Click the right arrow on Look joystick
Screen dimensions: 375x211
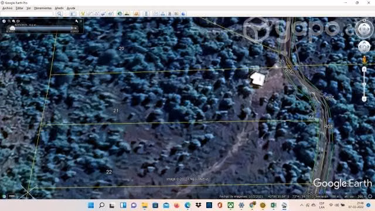coord(369,29)
